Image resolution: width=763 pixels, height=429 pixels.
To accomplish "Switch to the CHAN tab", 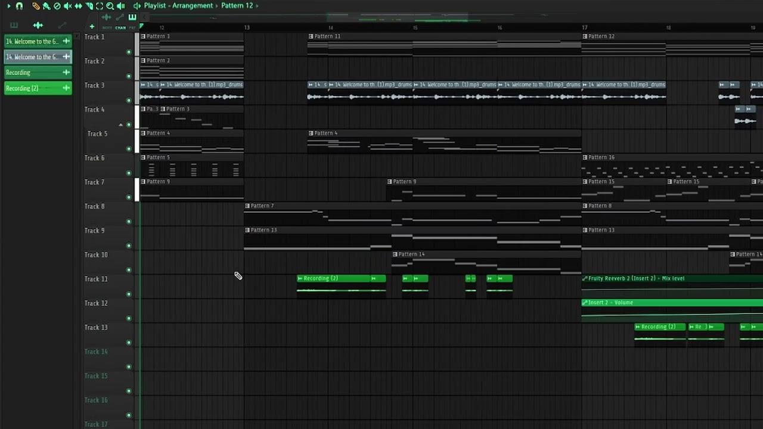I will (120, 28).
